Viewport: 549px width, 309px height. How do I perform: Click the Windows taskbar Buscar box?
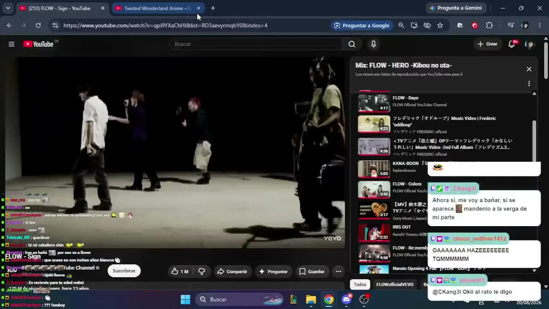pos(240,299)
